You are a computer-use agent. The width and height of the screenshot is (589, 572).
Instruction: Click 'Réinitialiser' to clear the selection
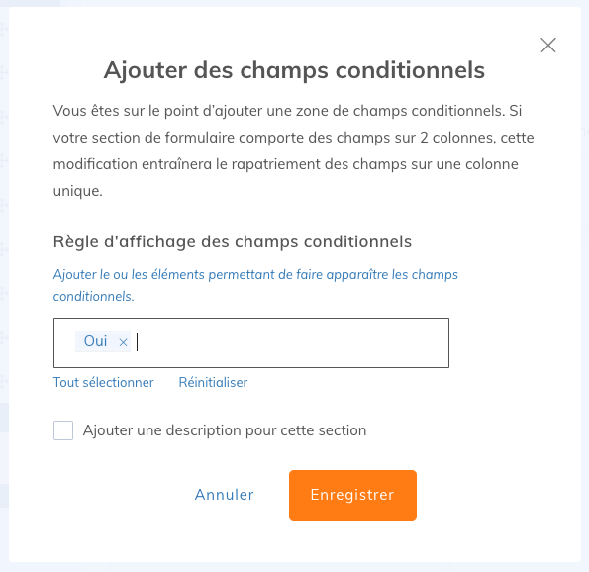(213, 382)
